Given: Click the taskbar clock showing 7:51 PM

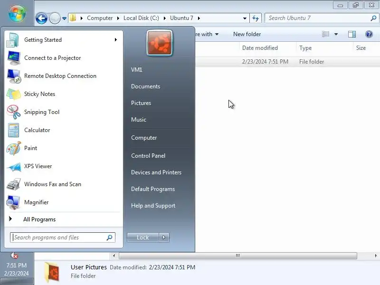Looking at the screenshot, I should click(x=17, y=266).
